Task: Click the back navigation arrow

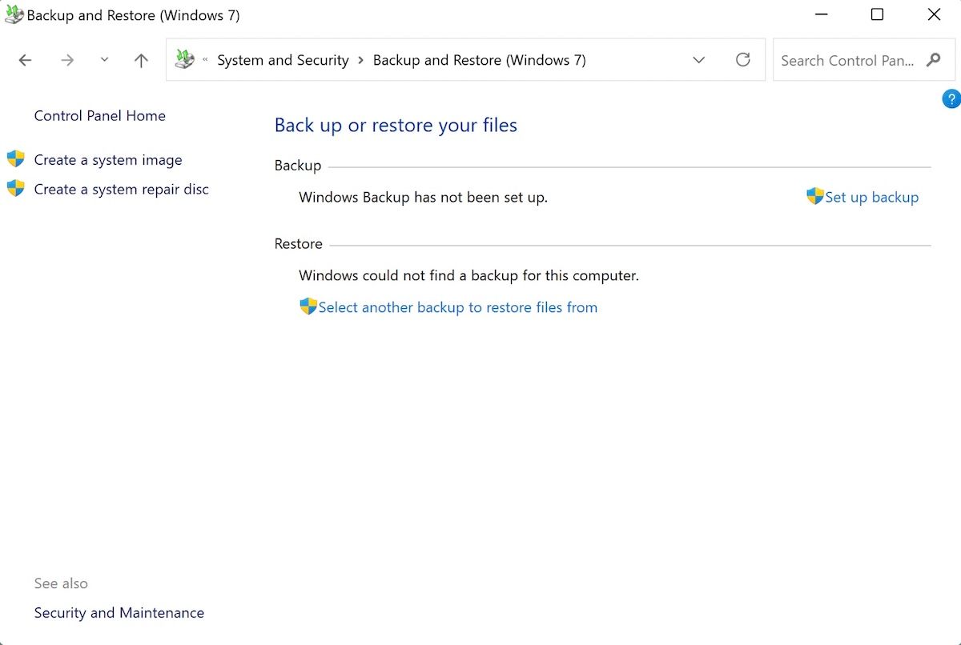Action: point(25,60)
